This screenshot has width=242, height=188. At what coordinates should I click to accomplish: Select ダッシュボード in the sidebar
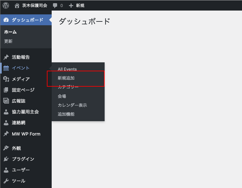coord(26,20)
